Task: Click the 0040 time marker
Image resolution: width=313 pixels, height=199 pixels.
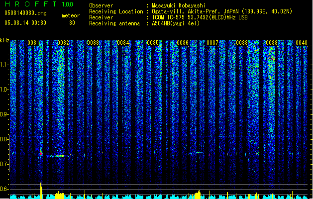Action: pyautogui.click(x=302, y=43)
